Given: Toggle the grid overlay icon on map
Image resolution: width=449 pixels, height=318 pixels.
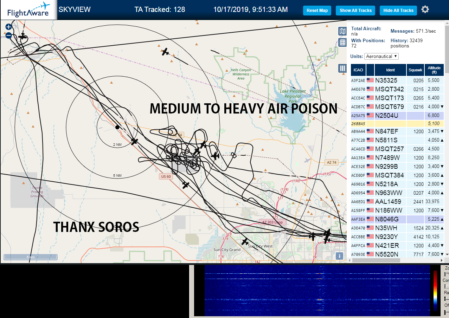Looking at the screenshot, I should coord(342,43).
